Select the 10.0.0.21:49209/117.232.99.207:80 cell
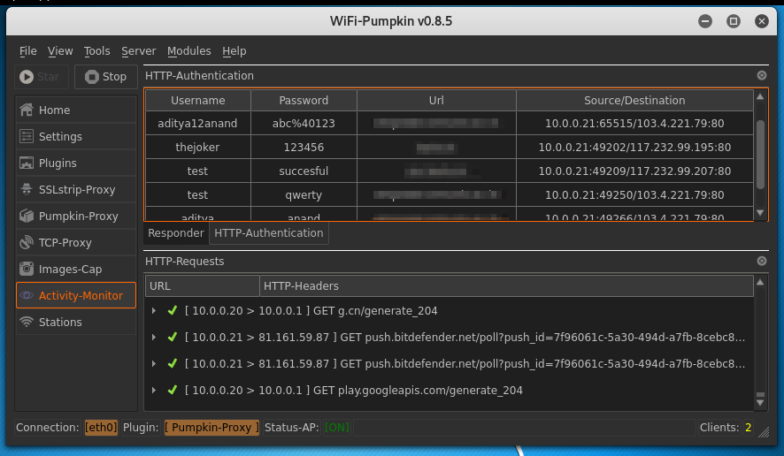This screenshot has height=456, width=784. coord(634,171)
